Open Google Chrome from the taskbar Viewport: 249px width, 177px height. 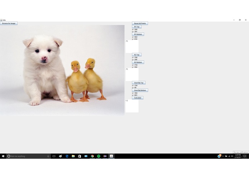pos(92,156)
